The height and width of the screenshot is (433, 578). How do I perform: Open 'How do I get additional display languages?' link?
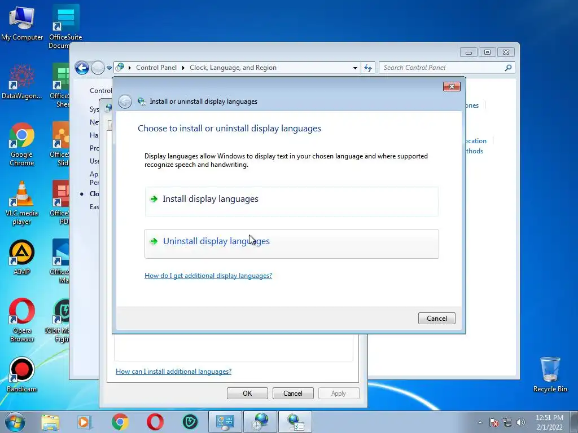(x=208, y=276)
